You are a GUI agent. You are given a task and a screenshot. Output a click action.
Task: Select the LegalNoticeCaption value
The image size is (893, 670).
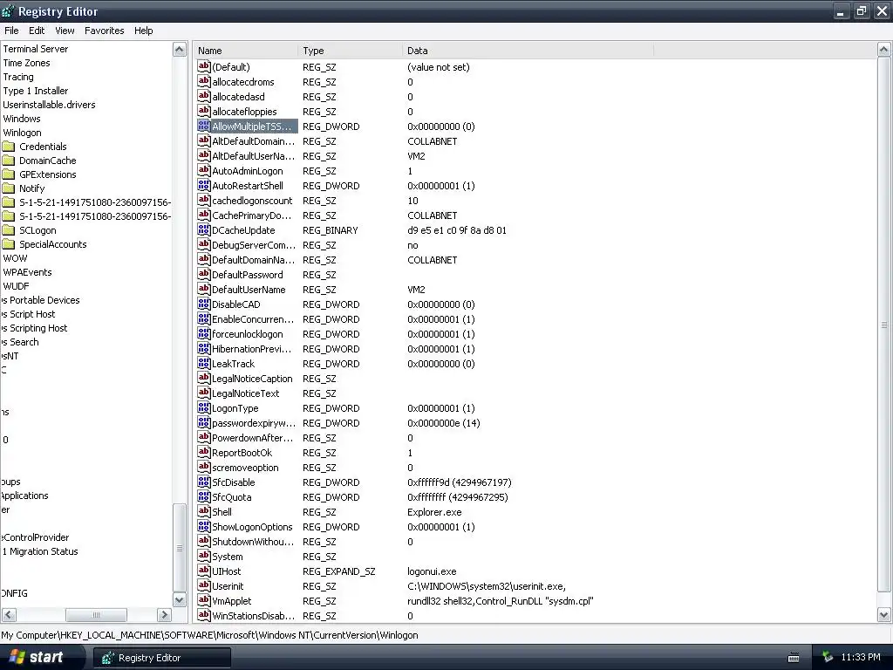252,379
